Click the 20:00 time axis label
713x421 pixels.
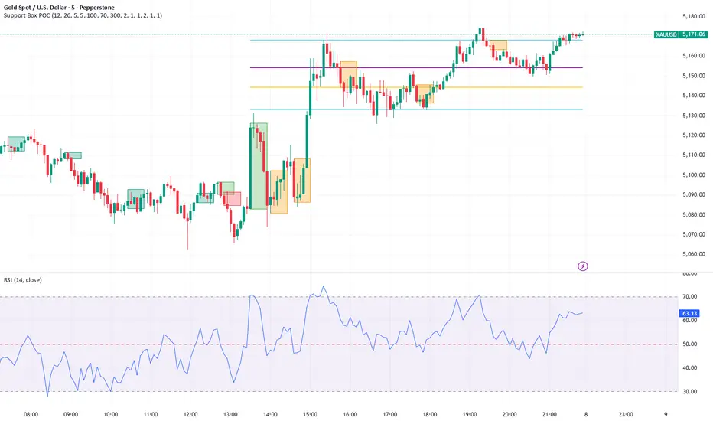click(x=510, y=414)
